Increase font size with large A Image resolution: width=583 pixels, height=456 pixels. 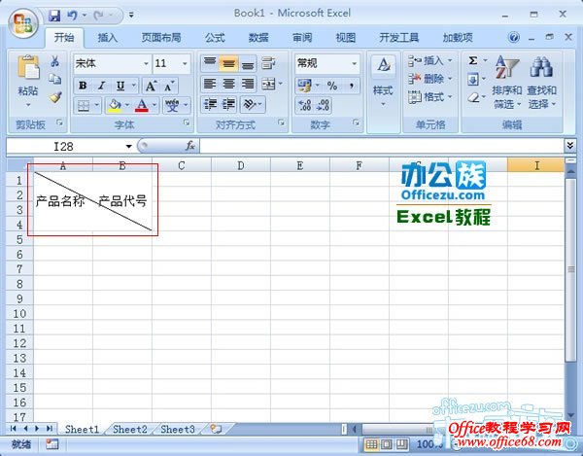(x=151, y=86)
